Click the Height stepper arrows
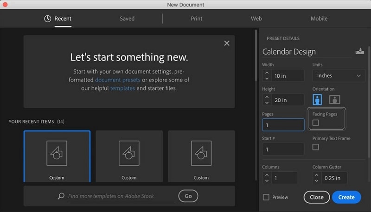The height and width of the screenshot is (212, 371). point(266,100)
